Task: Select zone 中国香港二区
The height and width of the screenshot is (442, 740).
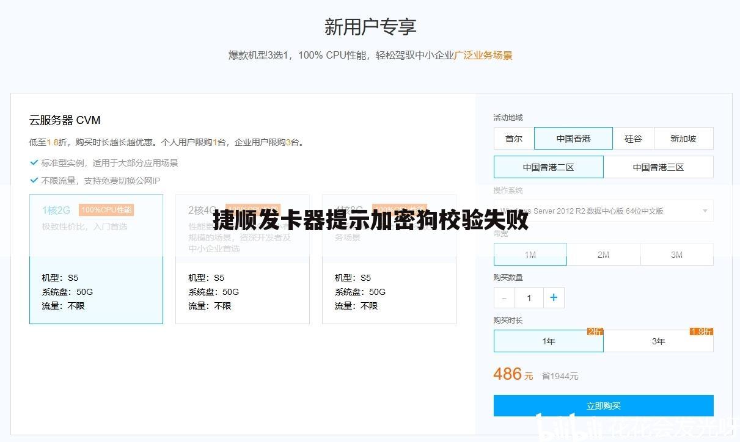Action: [548, 167]
